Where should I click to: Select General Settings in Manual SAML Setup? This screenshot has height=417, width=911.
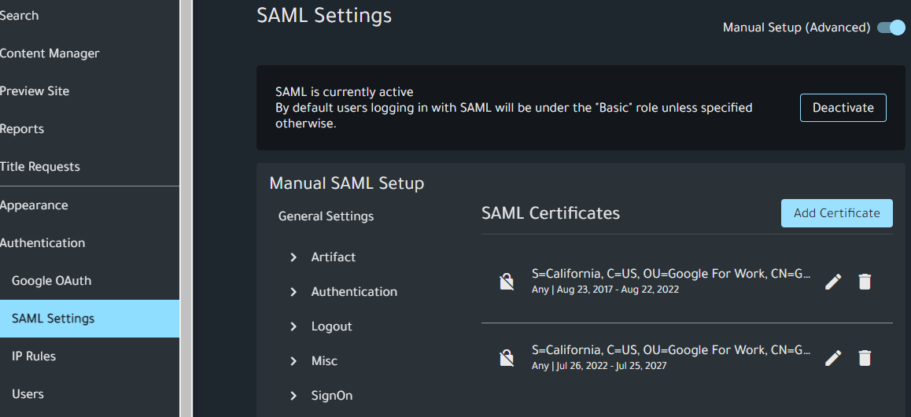(x=326, y=216)
